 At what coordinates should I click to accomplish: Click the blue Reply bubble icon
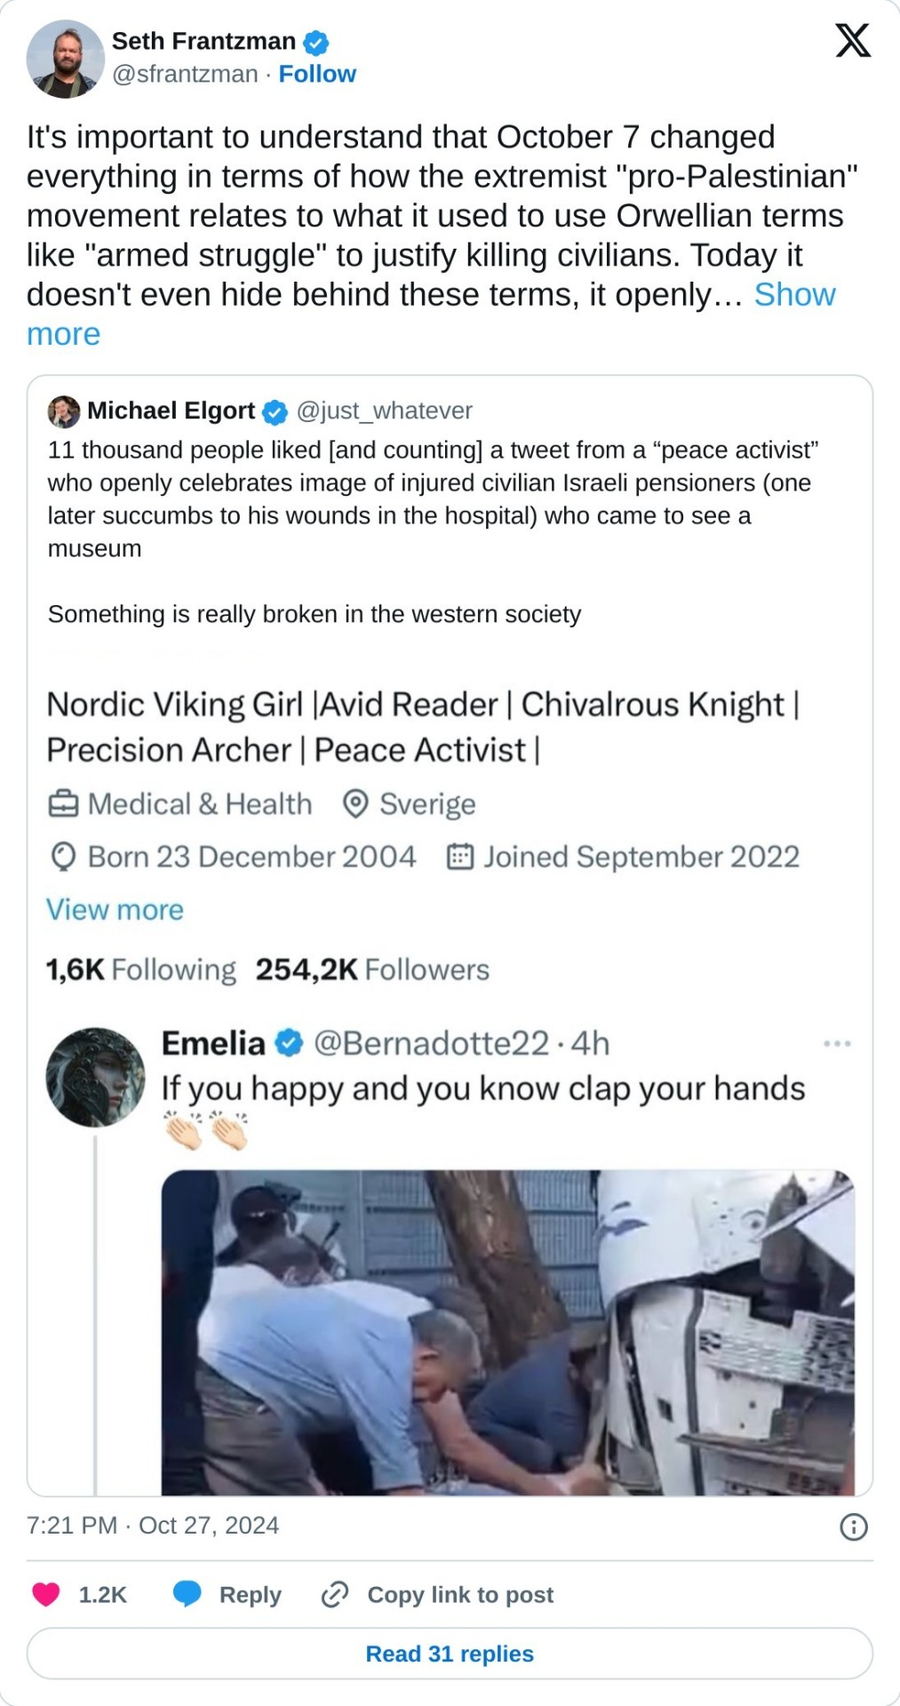coord(187,1595)
